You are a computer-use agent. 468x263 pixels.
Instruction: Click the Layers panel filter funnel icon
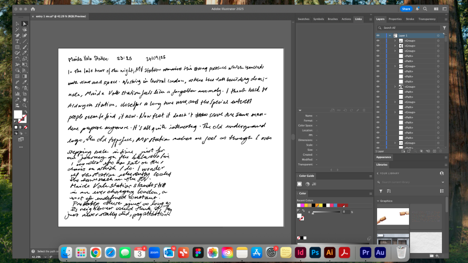point(444,28)
